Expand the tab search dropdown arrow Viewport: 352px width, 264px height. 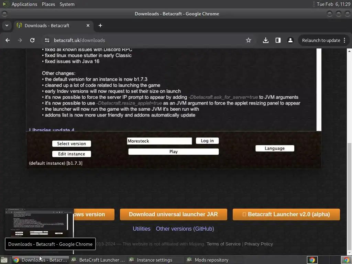(x=7, y=25)
